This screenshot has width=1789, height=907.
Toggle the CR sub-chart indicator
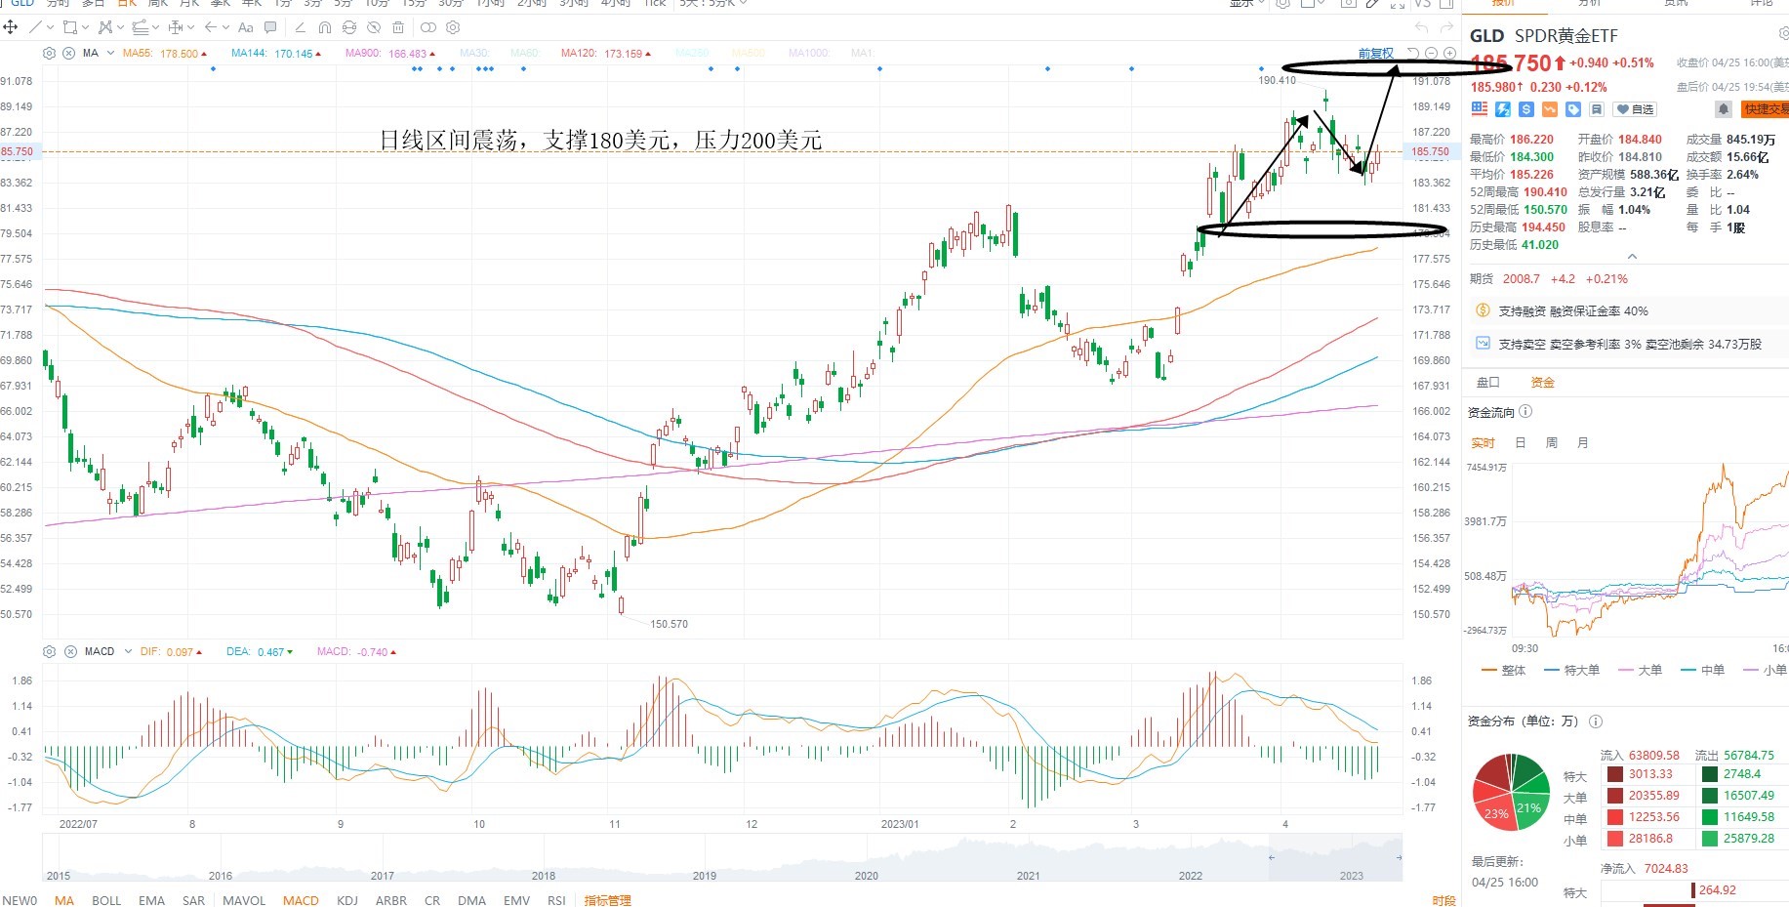432,900
